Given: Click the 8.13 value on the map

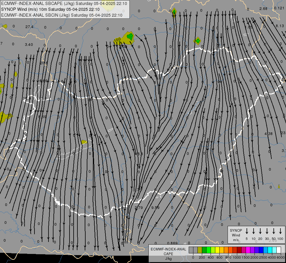Looking at the screenshot, I should tap(280, 26).
